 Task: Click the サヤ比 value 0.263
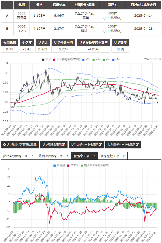tap(43, 49)
